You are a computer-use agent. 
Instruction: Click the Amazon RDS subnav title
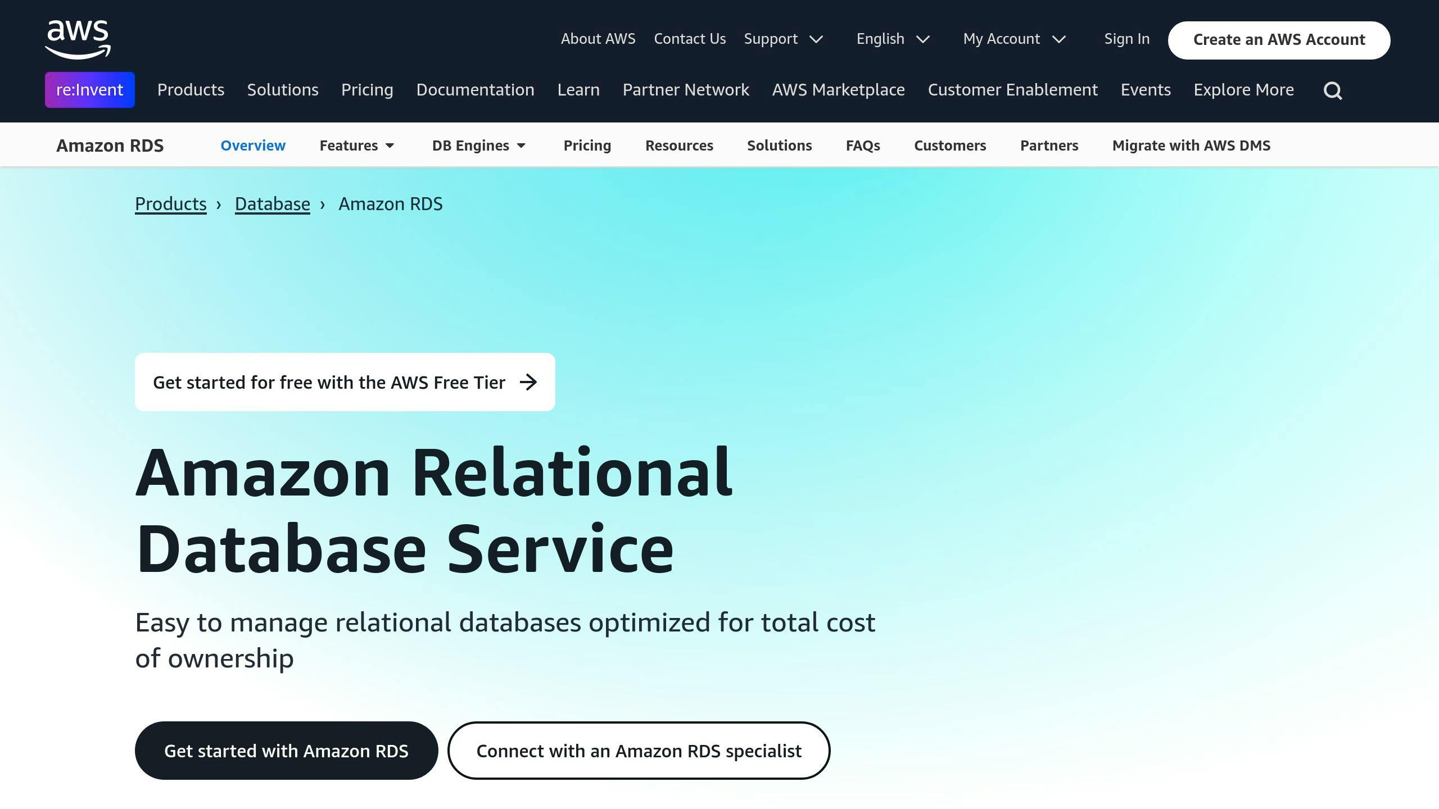pyautogui.click(x=110, y=146)
